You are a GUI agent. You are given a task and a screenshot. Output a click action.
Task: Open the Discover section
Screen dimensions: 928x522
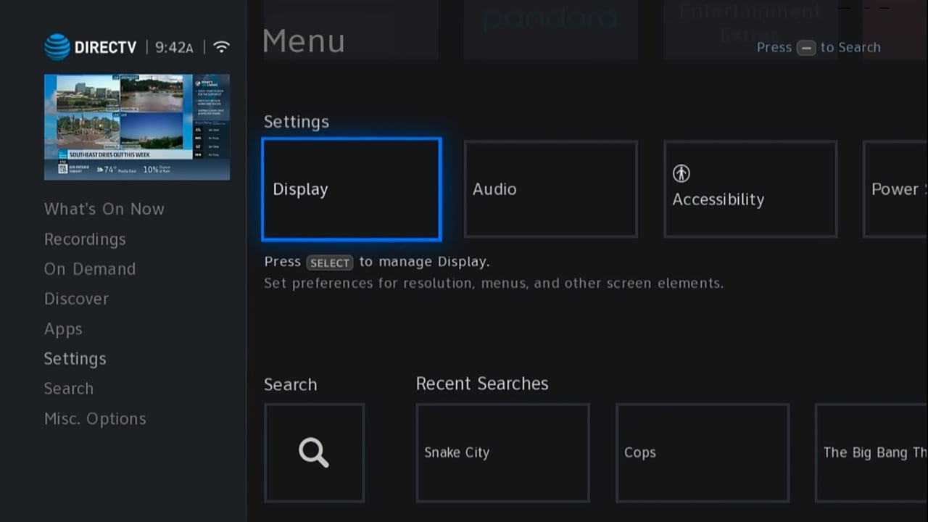tap(76, 299)
